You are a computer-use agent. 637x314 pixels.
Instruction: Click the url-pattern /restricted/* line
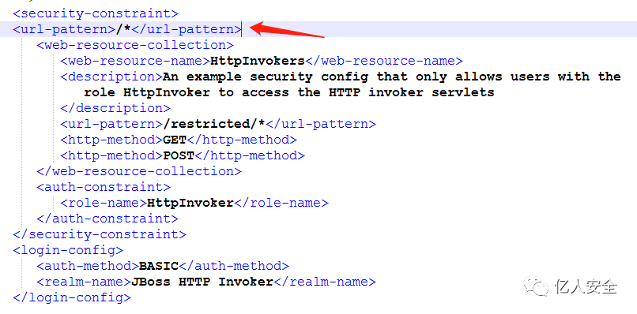coord(218,124)
